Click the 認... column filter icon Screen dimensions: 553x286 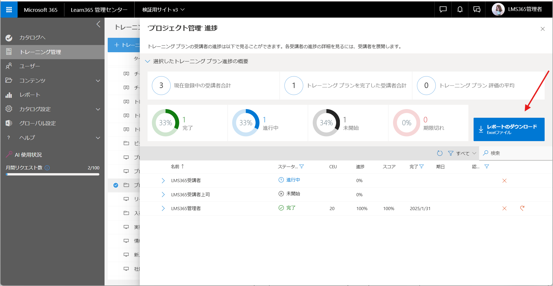[487, 167]
